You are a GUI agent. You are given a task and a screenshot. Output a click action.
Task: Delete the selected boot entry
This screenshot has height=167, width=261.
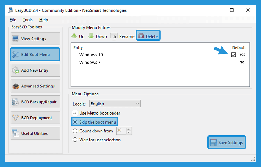[148, 35]
